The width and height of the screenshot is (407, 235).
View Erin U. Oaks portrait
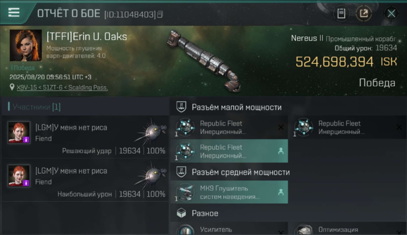[x=26, y=45]
